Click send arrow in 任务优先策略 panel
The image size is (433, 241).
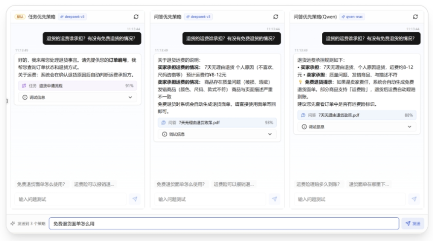click(x=135, y=199)
